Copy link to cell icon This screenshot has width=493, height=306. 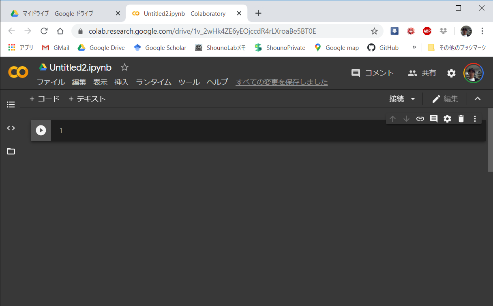tap(420, 119)
